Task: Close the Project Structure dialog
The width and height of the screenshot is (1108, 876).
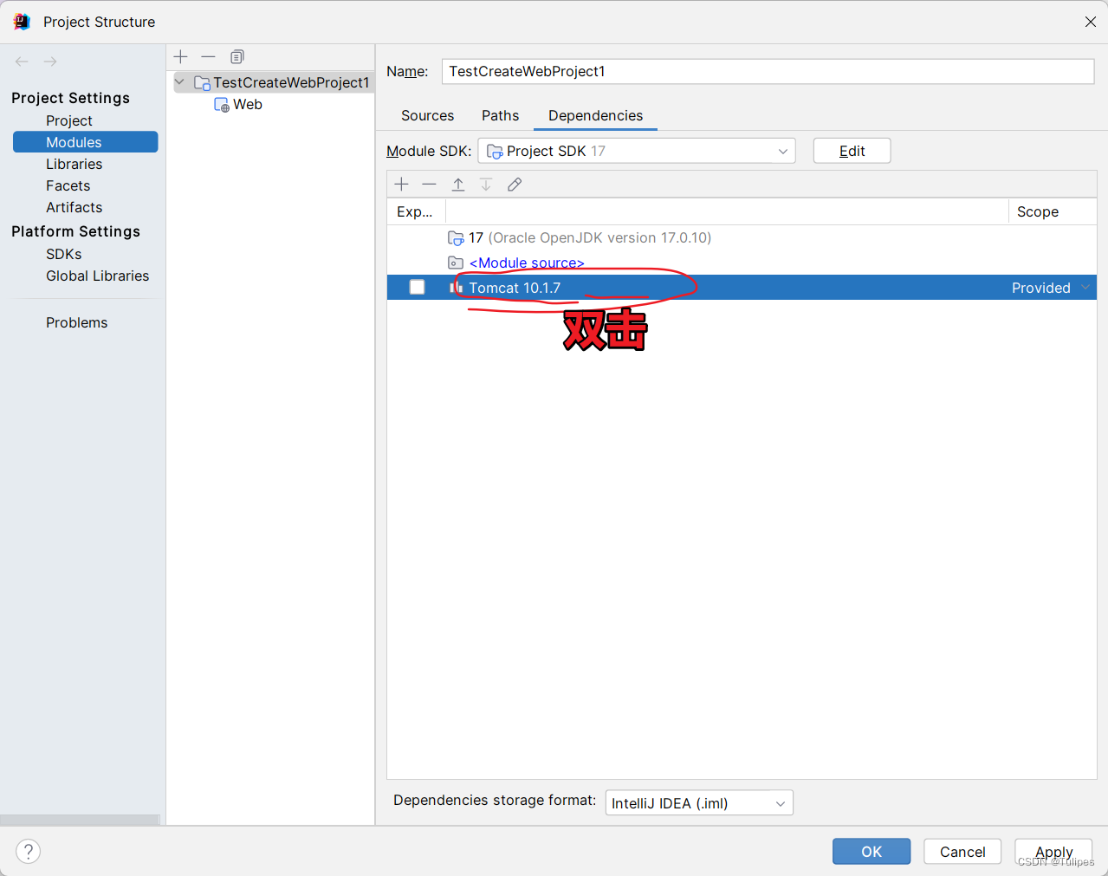Action: tap(1090, 22)
